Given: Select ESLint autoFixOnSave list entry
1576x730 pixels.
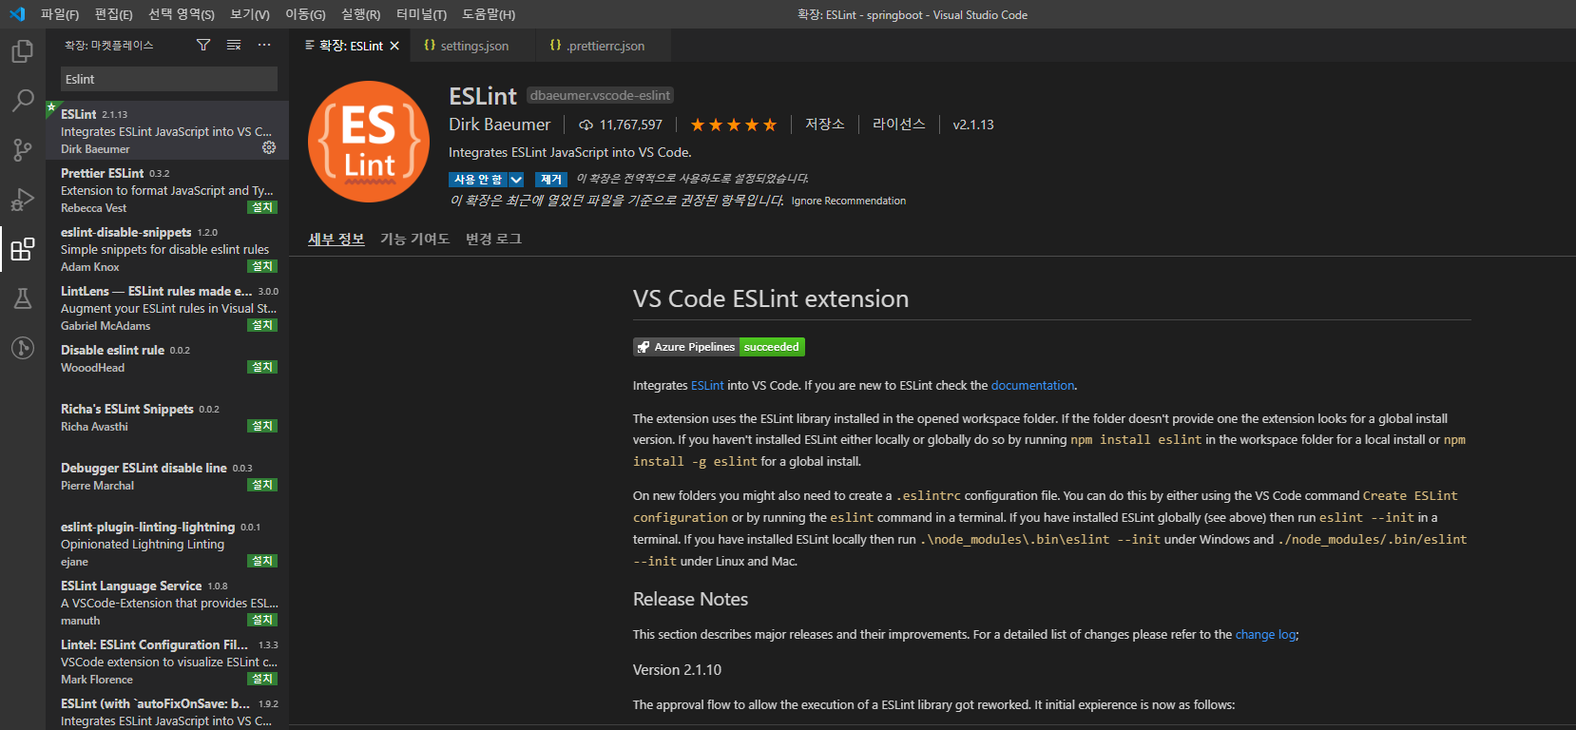Looking at the screenshot, I should click(x=167, y=710).
